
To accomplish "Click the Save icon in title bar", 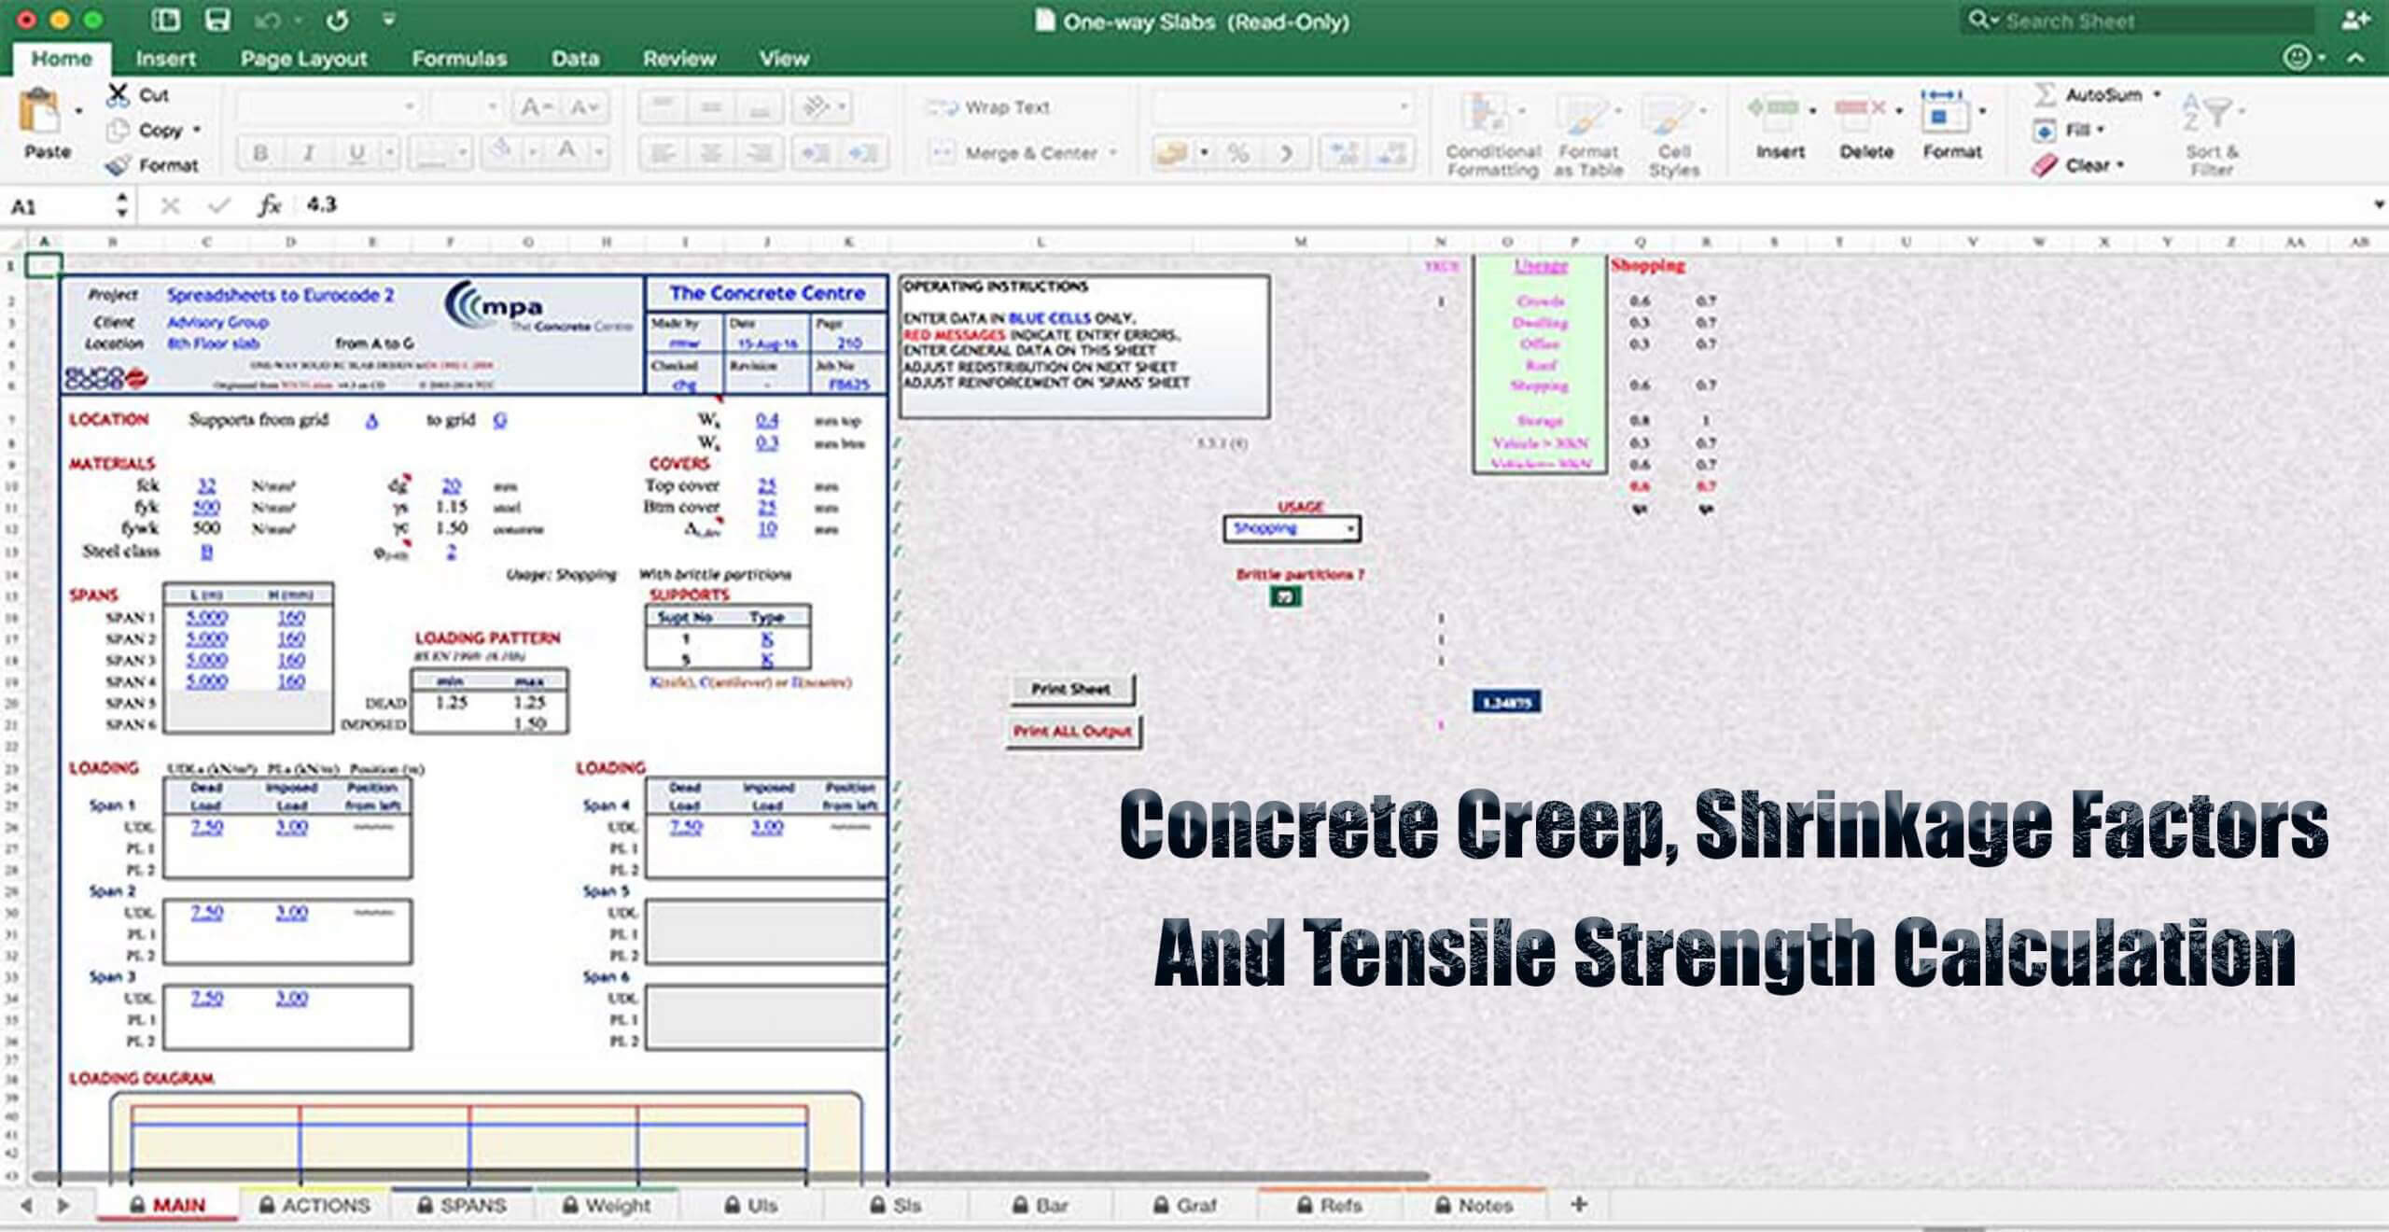I will click(217, 20).
